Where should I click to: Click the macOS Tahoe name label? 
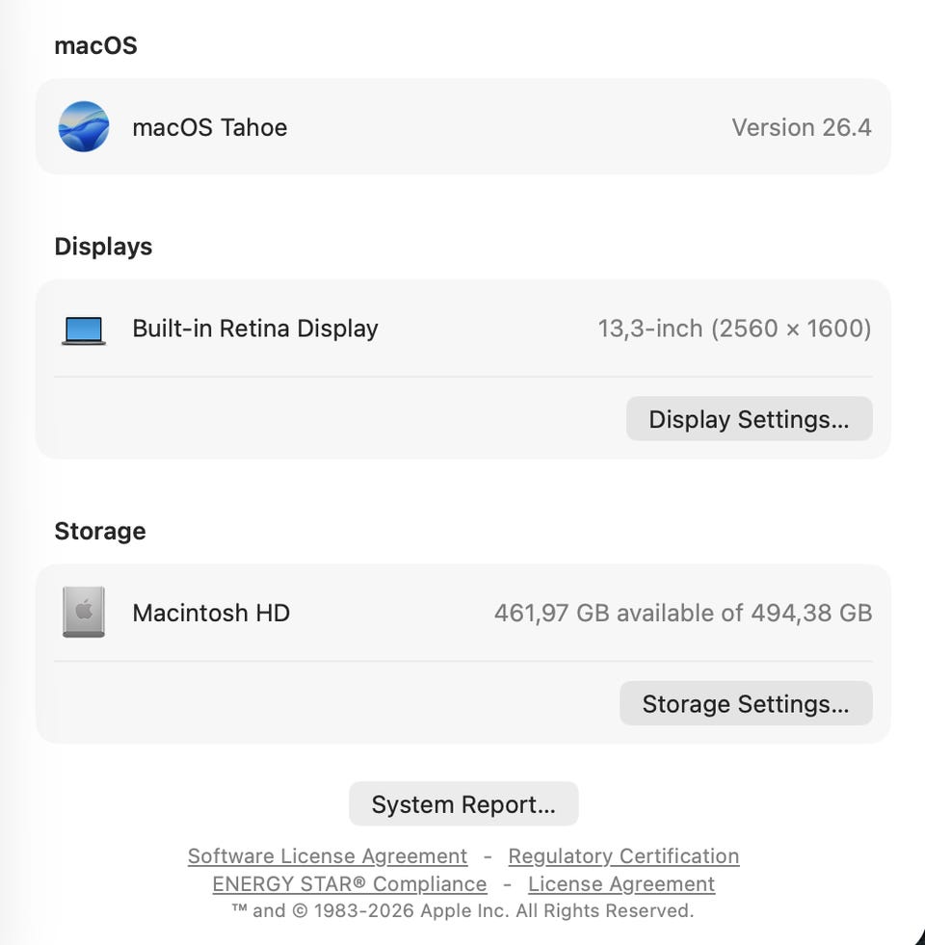pyautogui.click(x=210, y=127)
